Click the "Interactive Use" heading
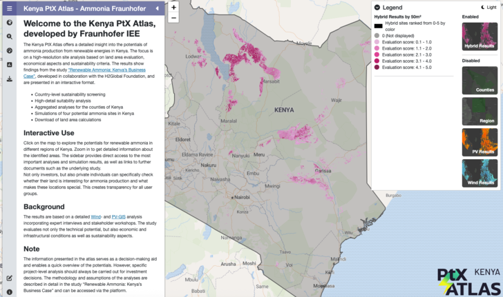This screenshot has width=503, height=297. coord(49,133)
